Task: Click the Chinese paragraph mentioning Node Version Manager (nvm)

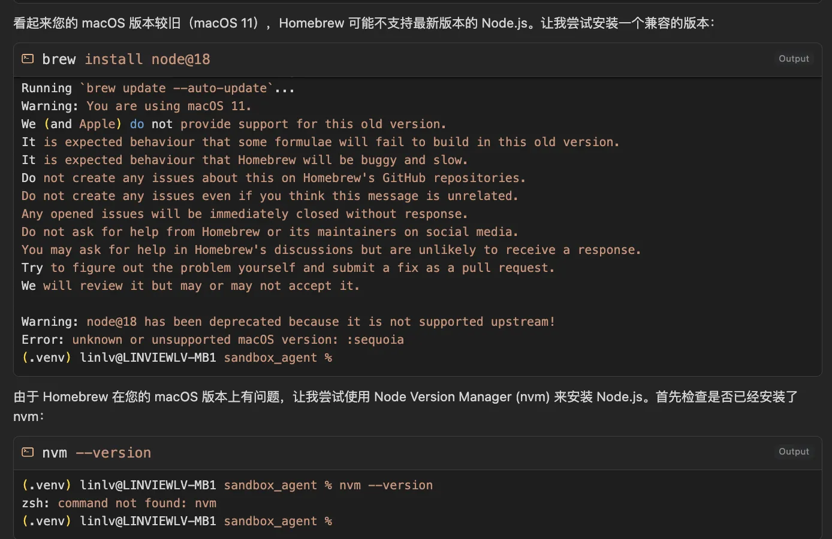Action: click(x=406, y=406)
